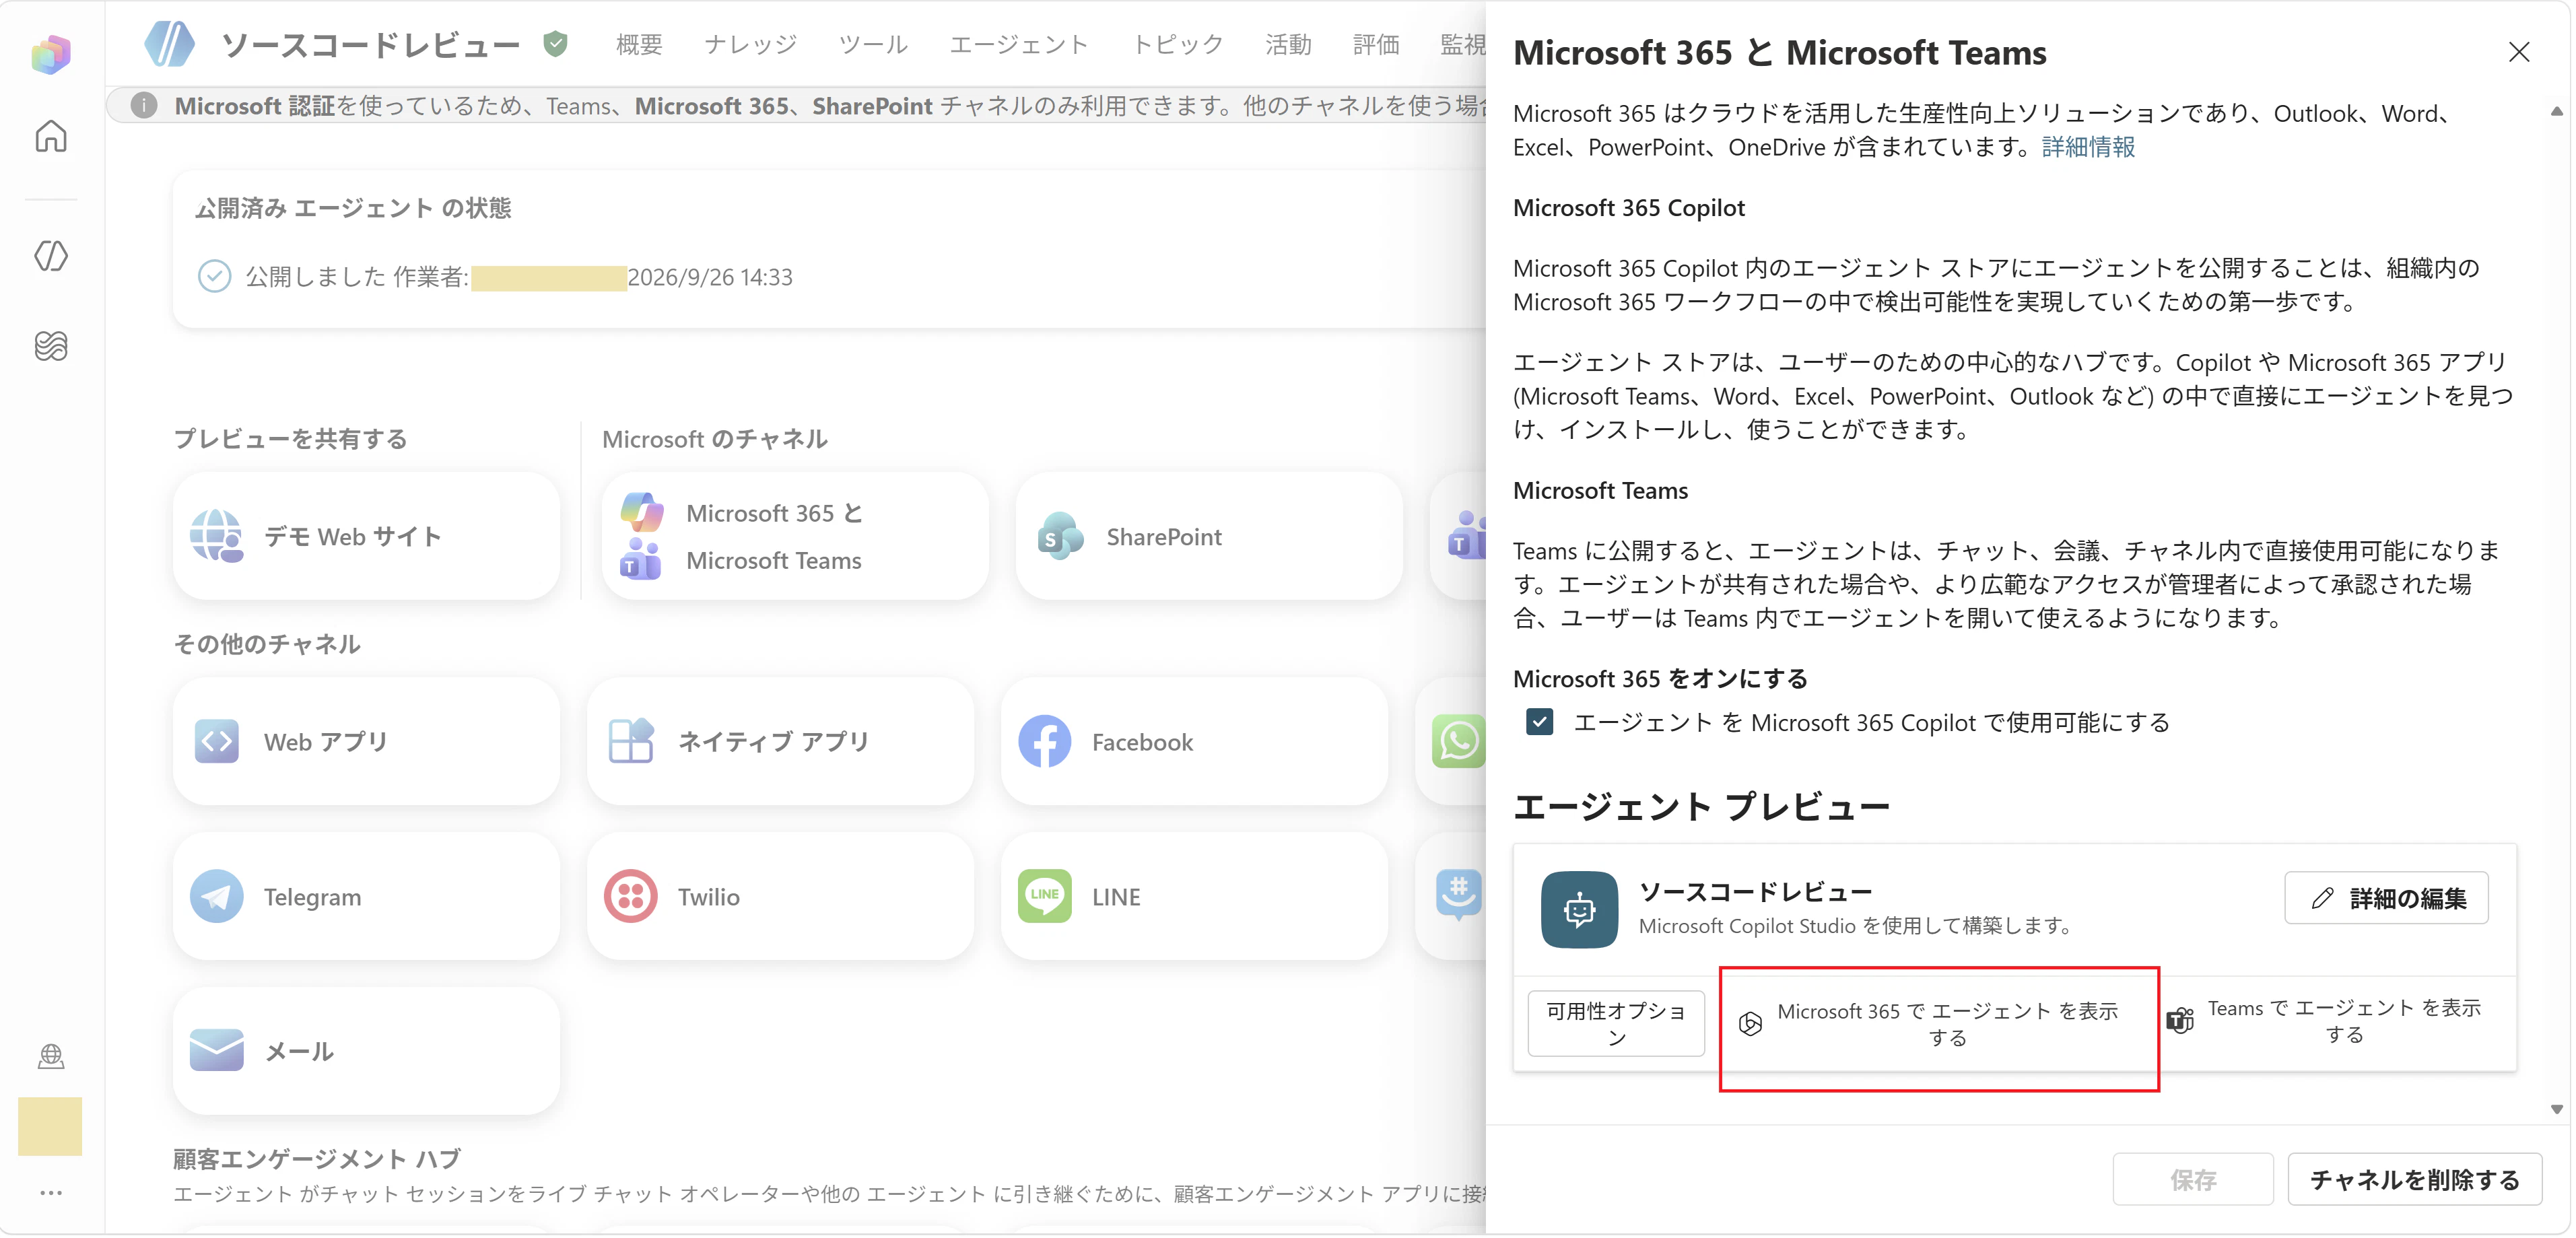Screen dimensions: 2576x1238
Task: Open the LINE channel card
Action: (x=1194, y=897)
